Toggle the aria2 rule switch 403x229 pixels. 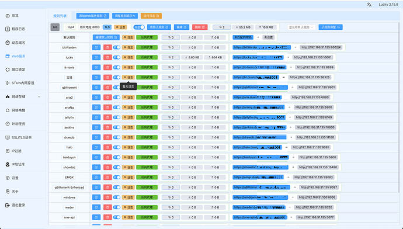click(x=117, y=98)
